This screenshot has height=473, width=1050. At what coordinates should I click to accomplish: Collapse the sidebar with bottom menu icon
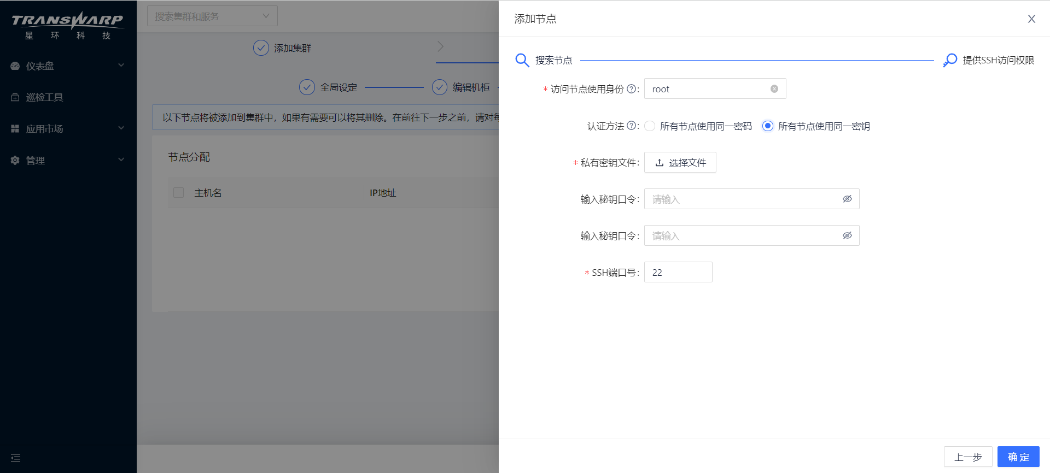pyautogui.click(x=15, y=458)
